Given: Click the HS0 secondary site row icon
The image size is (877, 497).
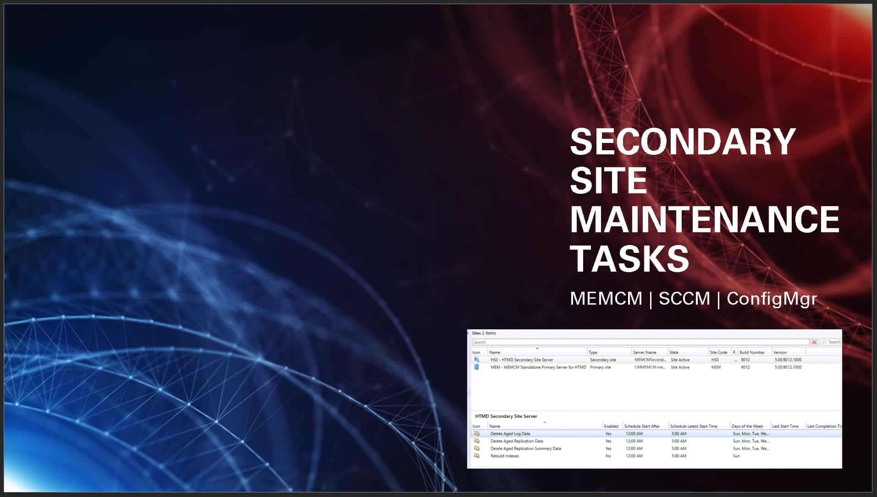Looking at the screenshot, I should [x=477, y=360].
